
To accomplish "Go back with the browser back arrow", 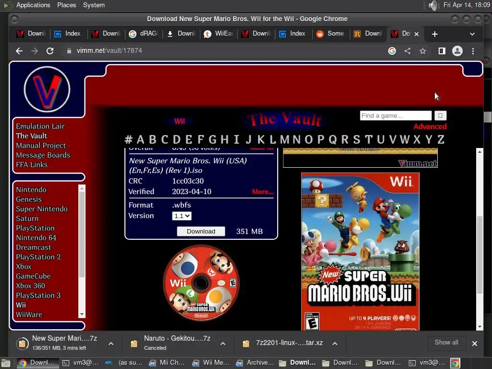I will coord(19,51).
